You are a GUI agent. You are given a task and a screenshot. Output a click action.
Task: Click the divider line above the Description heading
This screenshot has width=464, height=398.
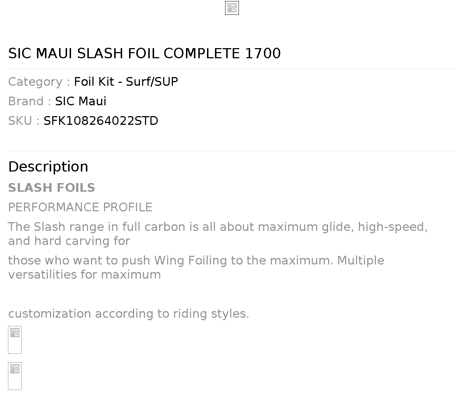click(x=232, y=151)
